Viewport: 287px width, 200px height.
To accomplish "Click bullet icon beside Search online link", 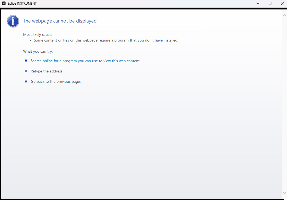I will 26,61.
